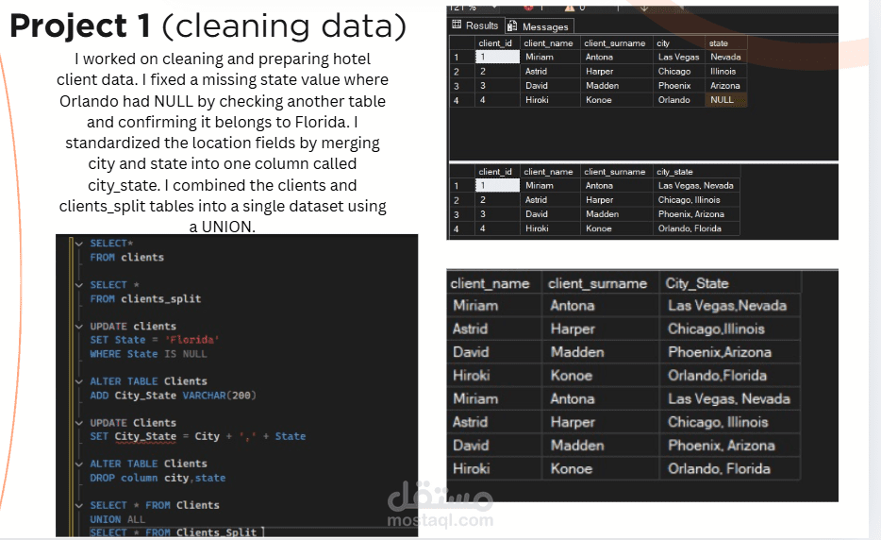Fold the UPDATE clients SET State block
The height and width of the screenshot is (540, 881).
pos(79,327)
